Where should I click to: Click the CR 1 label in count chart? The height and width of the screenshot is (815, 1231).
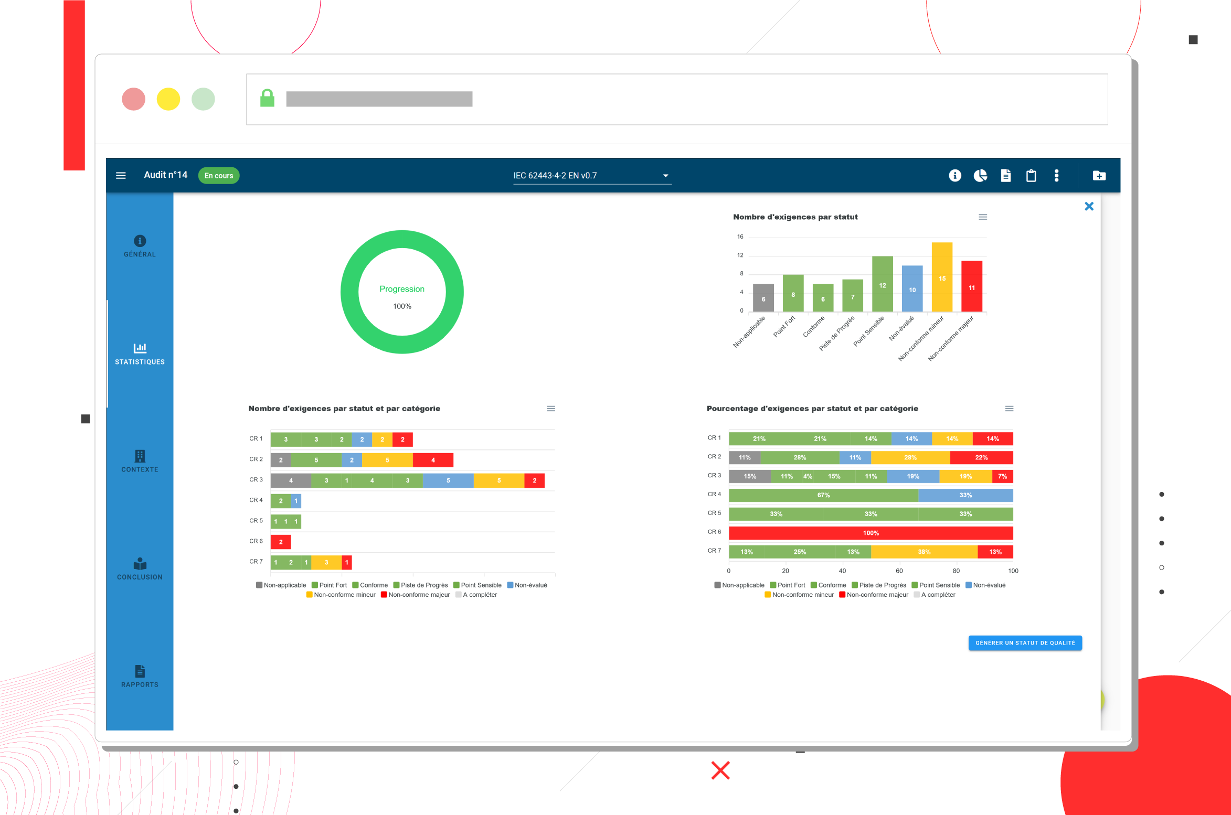[256, 438]
